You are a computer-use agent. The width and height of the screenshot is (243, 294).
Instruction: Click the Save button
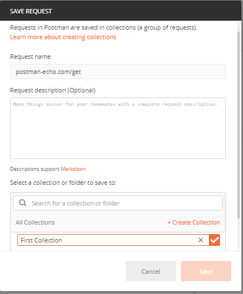click(206, 271)
